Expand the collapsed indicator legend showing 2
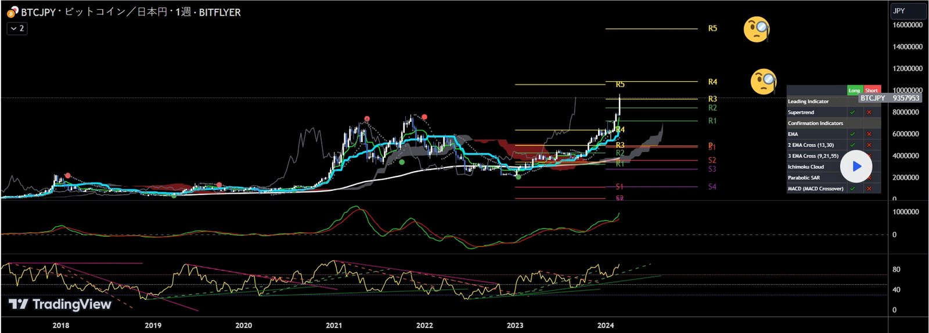929x333 pixels. 17,28
